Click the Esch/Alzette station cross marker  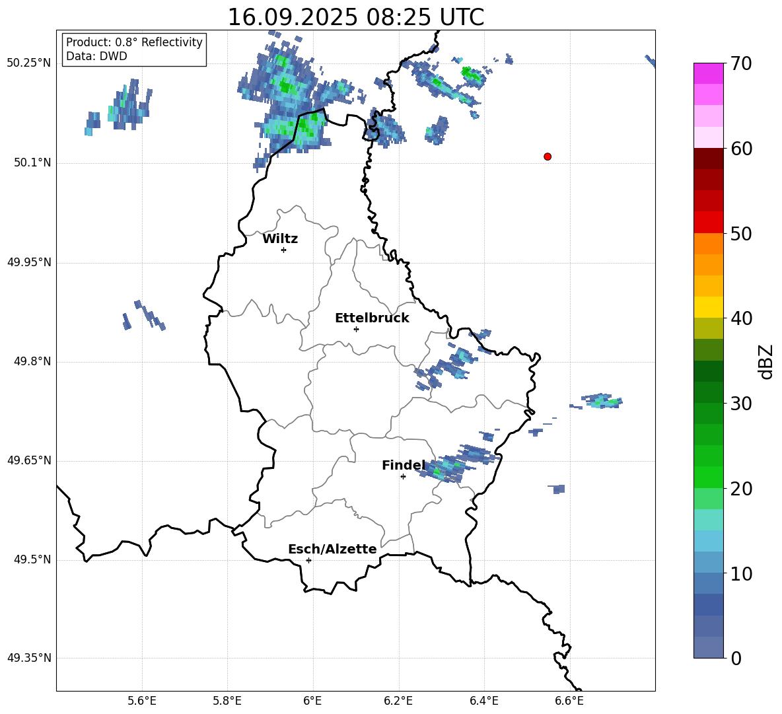(x=308, y=560)
